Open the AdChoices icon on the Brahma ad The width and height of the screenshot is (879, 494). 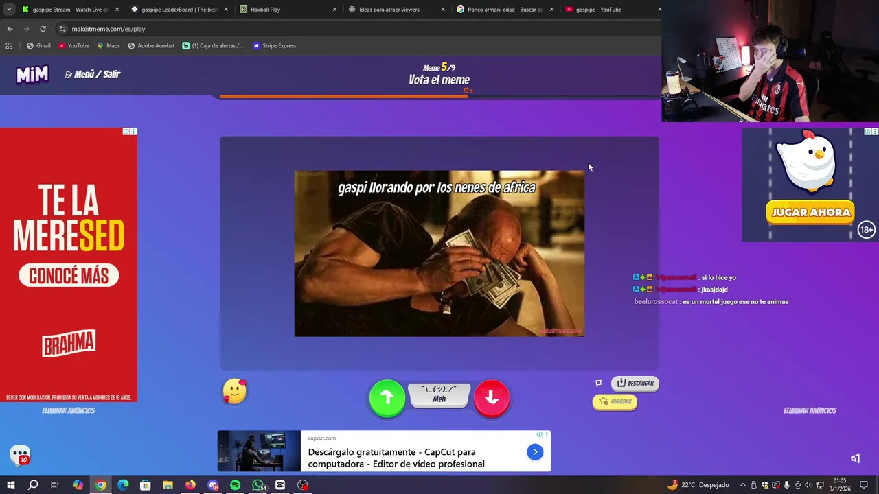(126, 131)
